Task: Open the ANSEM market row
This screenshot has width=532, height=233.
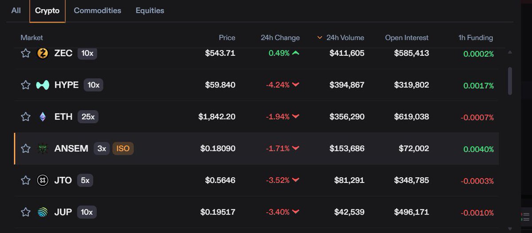Action: pyautogui.click(x=257, y=148)
